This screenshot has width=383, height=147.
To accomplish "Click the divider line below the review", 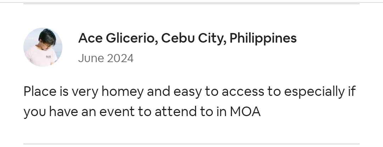I will (191, 144).
